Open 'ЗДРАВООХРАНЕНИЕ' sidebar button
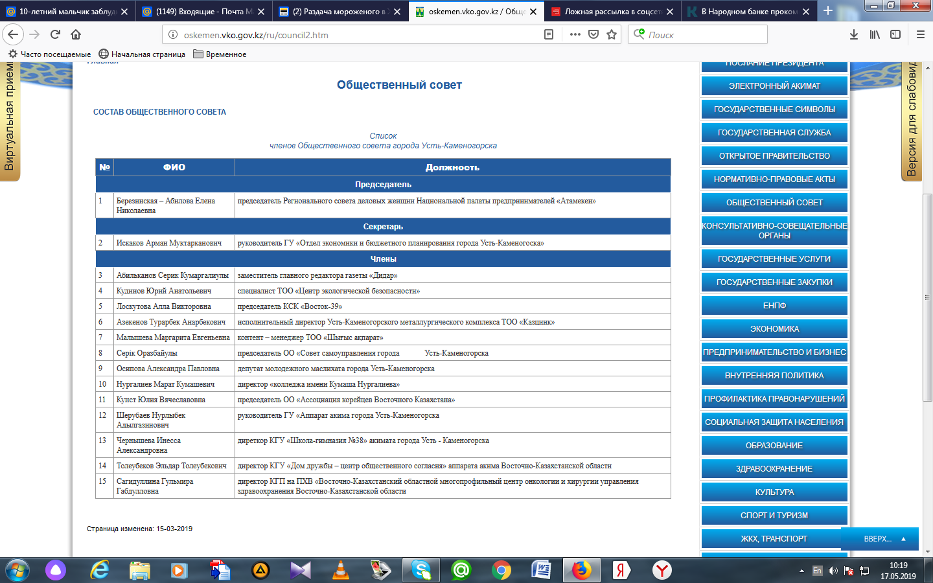Viewport: 933px width, 583px height. [774, 469]
